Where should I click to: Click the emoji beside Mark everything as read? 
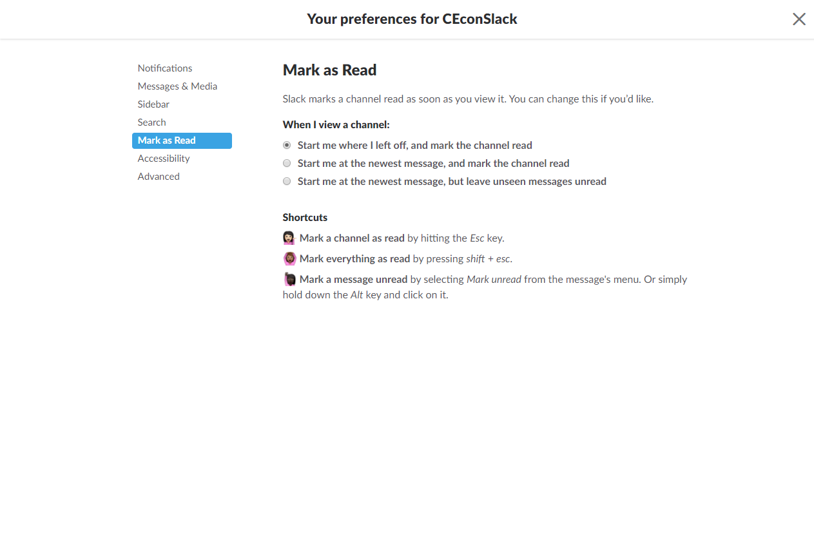click(x=289, y=258)
